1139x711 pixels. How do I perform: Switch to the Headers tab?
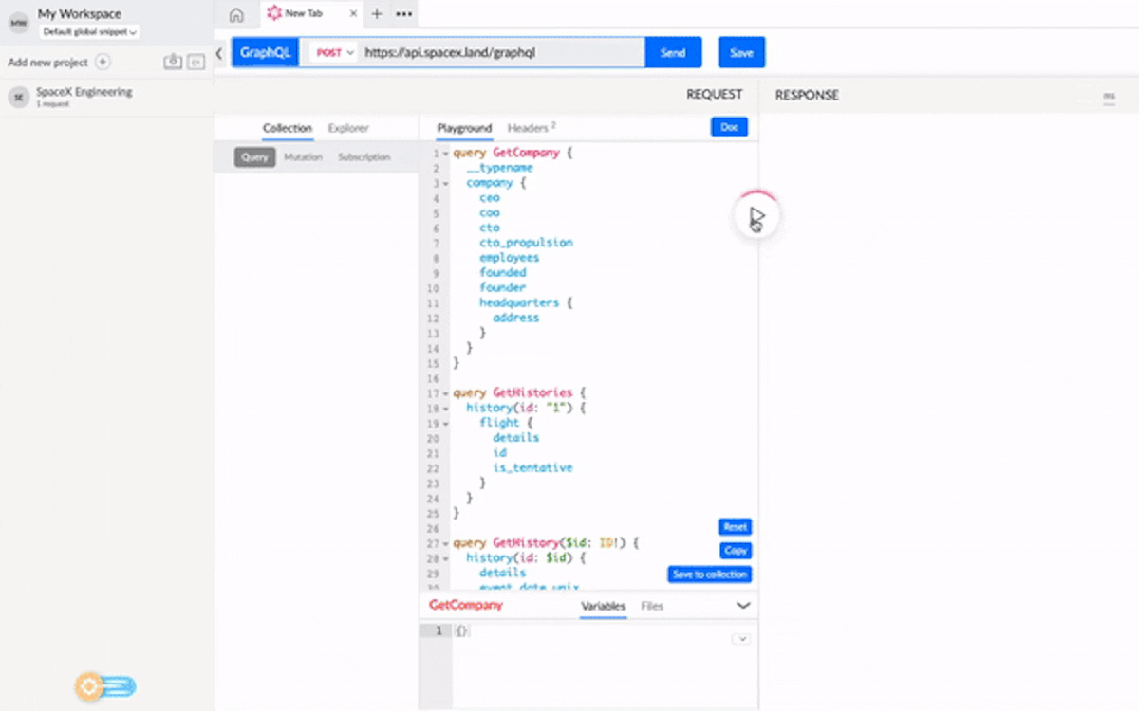pyautogui.click(x=531, y=128)
